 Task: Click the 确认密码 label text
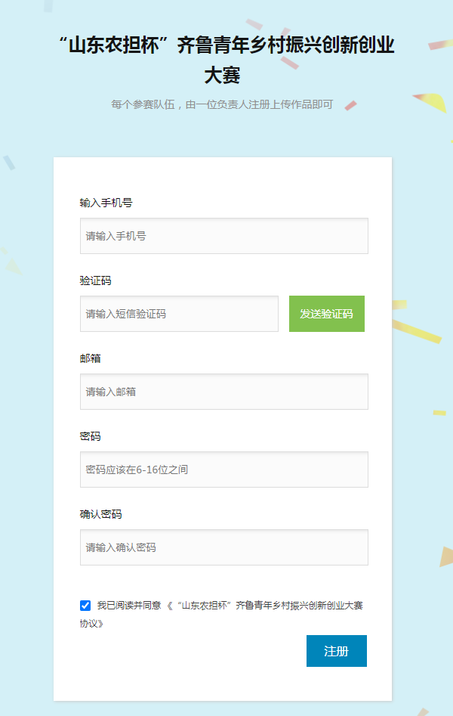click(101, 514)
